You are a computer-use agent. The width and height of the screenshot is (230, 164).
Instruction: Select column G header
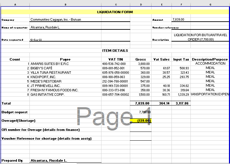pyautogui.click(x=210, y=4)
